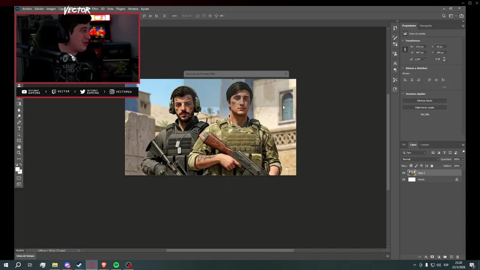Image resolution: width=480 pixels, height=270 pixels.
Task: Open the Libraries panel icon in dock
Action: [395, 89]
